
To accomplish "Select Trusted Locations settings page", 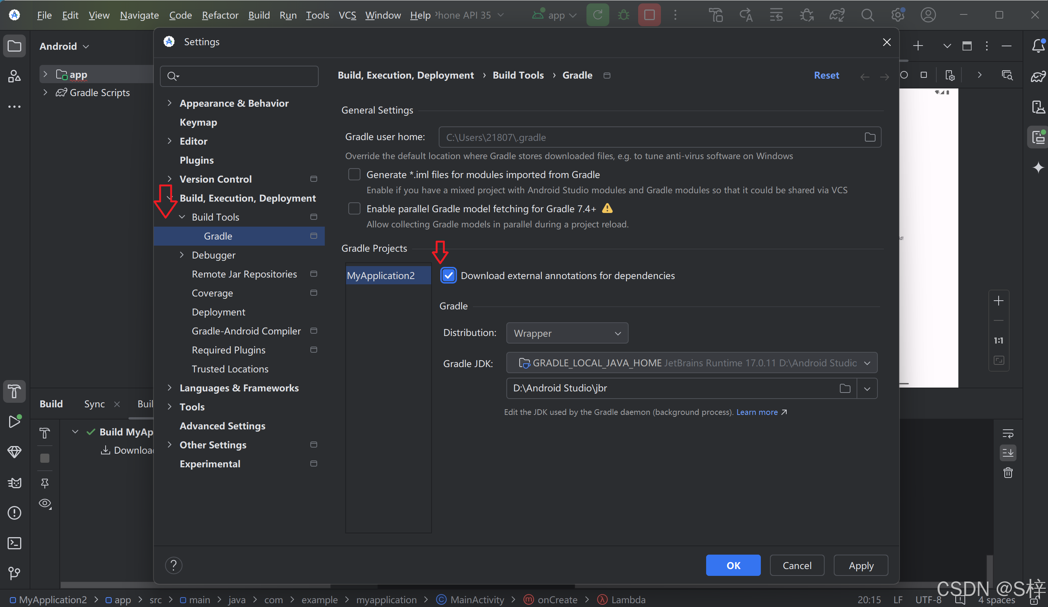I will [x=230, y=369].
